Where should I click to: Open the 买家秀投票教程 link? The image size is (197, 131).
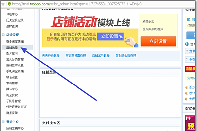[76, 56]
